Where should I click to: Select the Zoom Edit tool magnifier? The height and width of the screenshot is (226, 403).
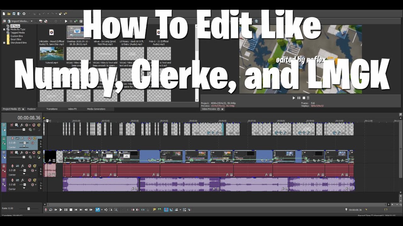click(116, 210)
